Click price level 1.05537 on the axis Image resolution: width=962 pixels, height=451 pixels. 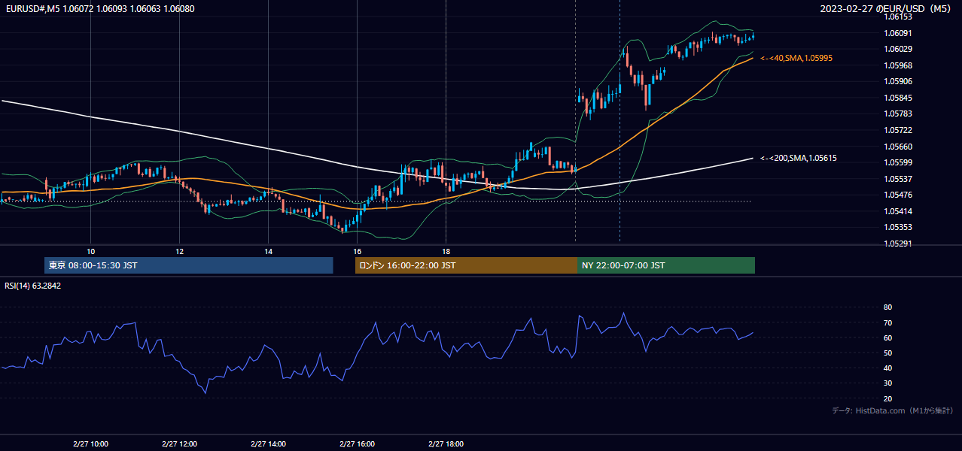897,179
